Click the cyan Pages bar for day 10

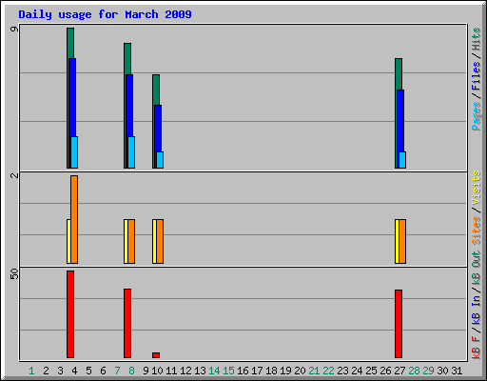pyautogui.click(x=160, y=160)
